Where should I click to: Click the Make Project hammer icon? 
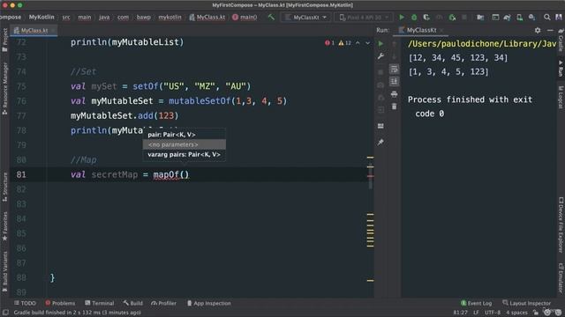(271, 17)
